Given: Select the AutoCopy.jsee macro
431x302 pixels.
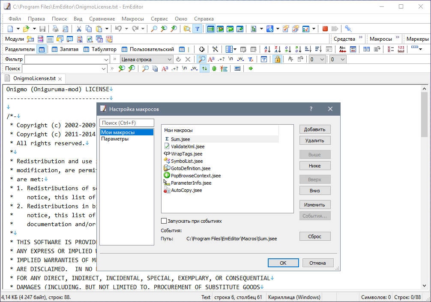Looking at the screenshot, I should tap(186, 190).
